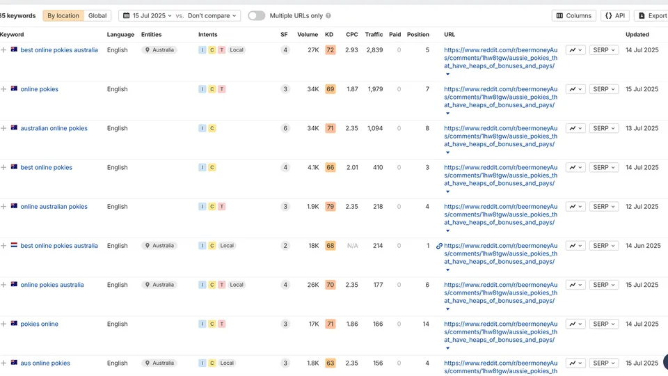The height and width of the screenshot is (376, 668).
Task: Sort by the Volume column header
Action: (308, 35)
